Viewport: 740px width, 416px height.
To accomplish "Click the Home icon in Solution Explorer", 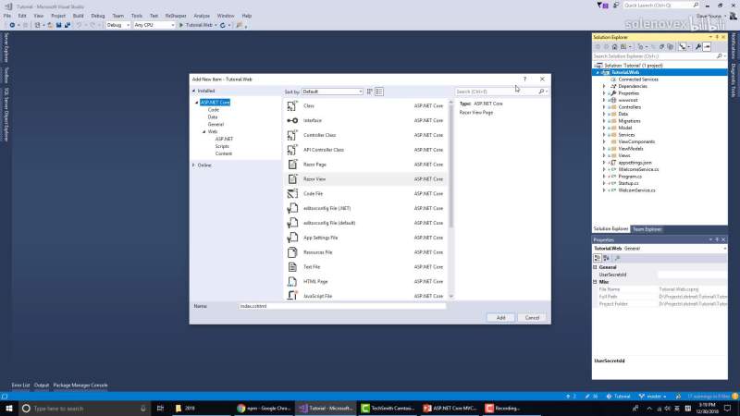I will coord(614,47).
